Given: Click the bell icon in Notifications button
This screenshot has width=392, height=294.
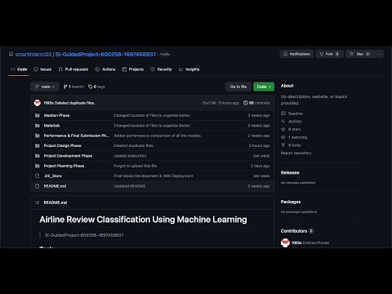Looking at the screenshot, I should click(x=285, y=54).
